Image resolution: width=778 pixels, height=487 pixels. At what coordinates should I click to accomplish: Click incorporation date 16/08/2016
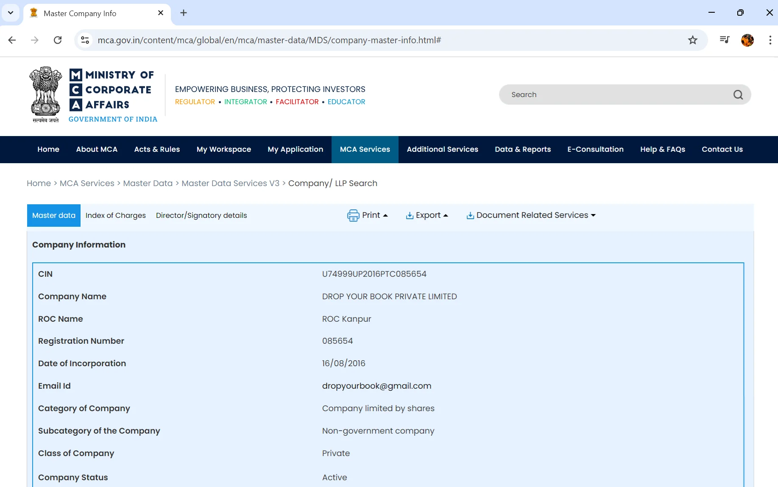click(x=343, y=364)
